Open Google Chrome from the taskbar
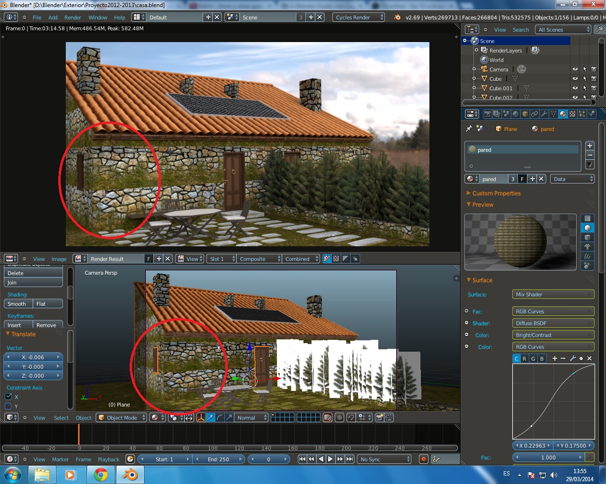This screenshot has width=606, height=484. [x=100, y=475]
